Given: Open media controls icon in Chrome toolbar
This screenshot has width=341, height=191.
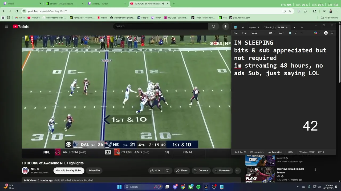Looking at the screenshot, I should (324, 11).
